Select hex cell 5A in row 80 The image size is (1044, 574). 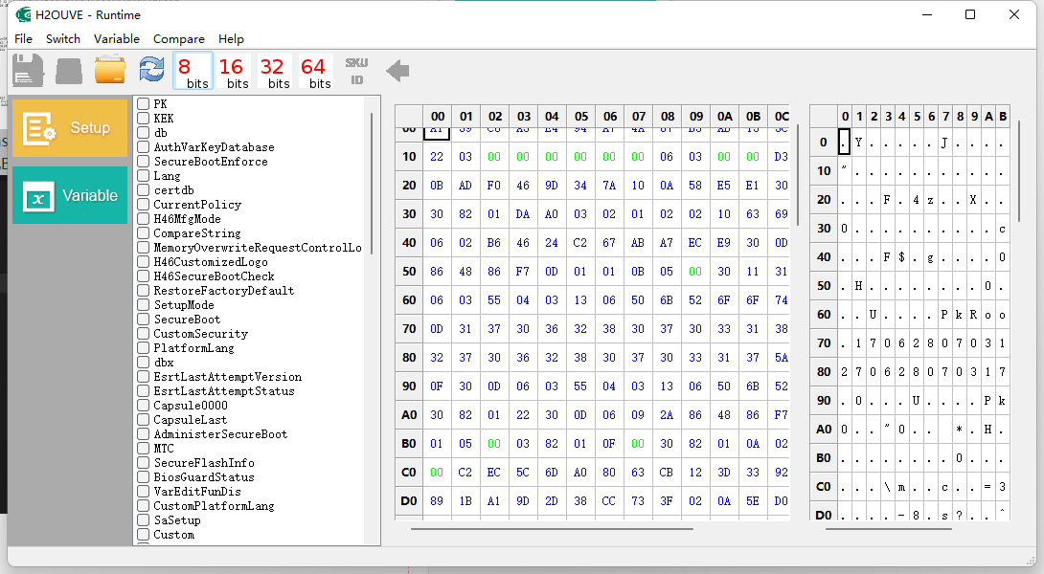(x=781, y=357)
